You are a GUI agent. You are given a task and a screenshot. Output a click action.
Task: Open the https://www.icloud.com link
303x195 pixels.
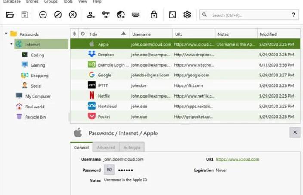click(x=237, y=159)
